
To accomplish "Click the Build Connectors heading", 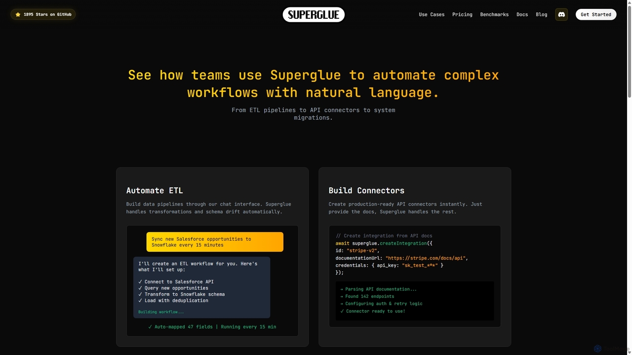I will (366, 190).
